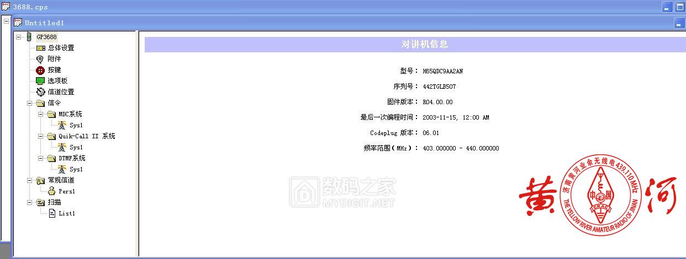Select the 常规信道 label

(61, 180)
